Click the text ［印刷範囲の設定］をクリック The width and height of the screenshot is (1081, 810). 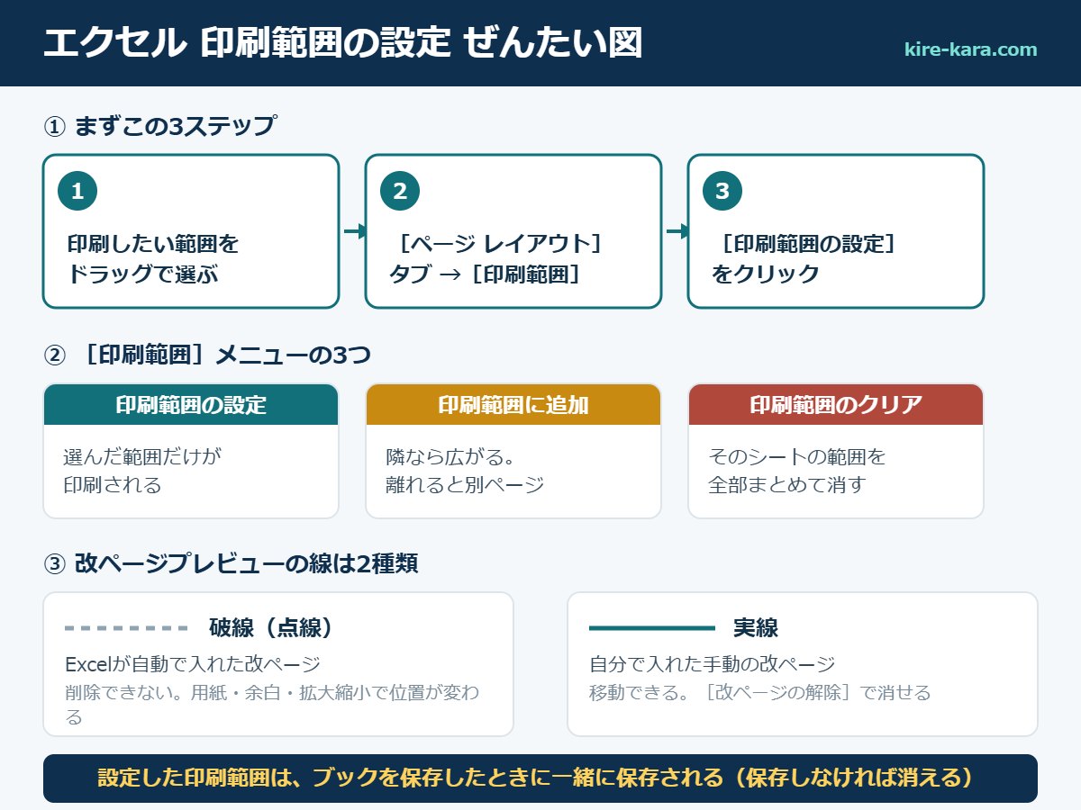(x=804, y=258)
